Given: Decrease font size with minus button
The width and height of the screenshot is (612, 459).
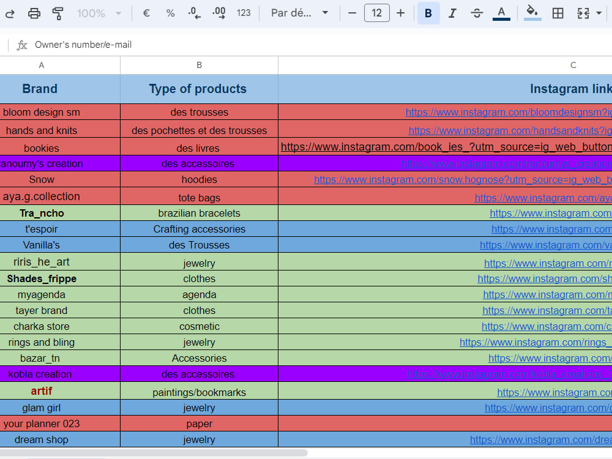Looking at the screenshot, I should pos(352,13).
